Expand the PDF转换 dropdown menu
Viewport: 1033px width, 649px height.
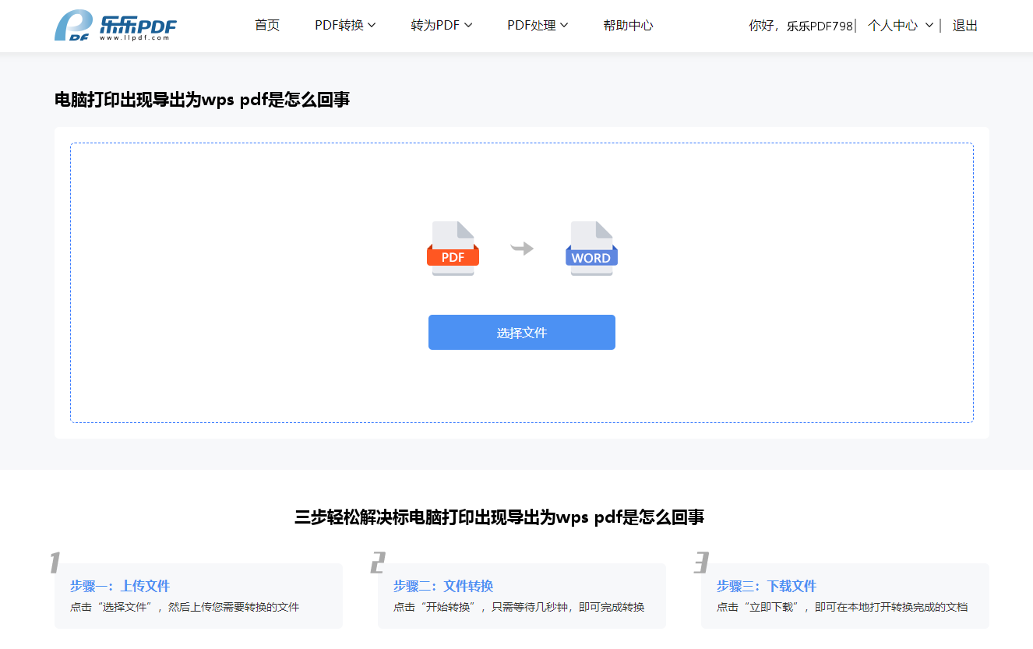tap(345, 26)
